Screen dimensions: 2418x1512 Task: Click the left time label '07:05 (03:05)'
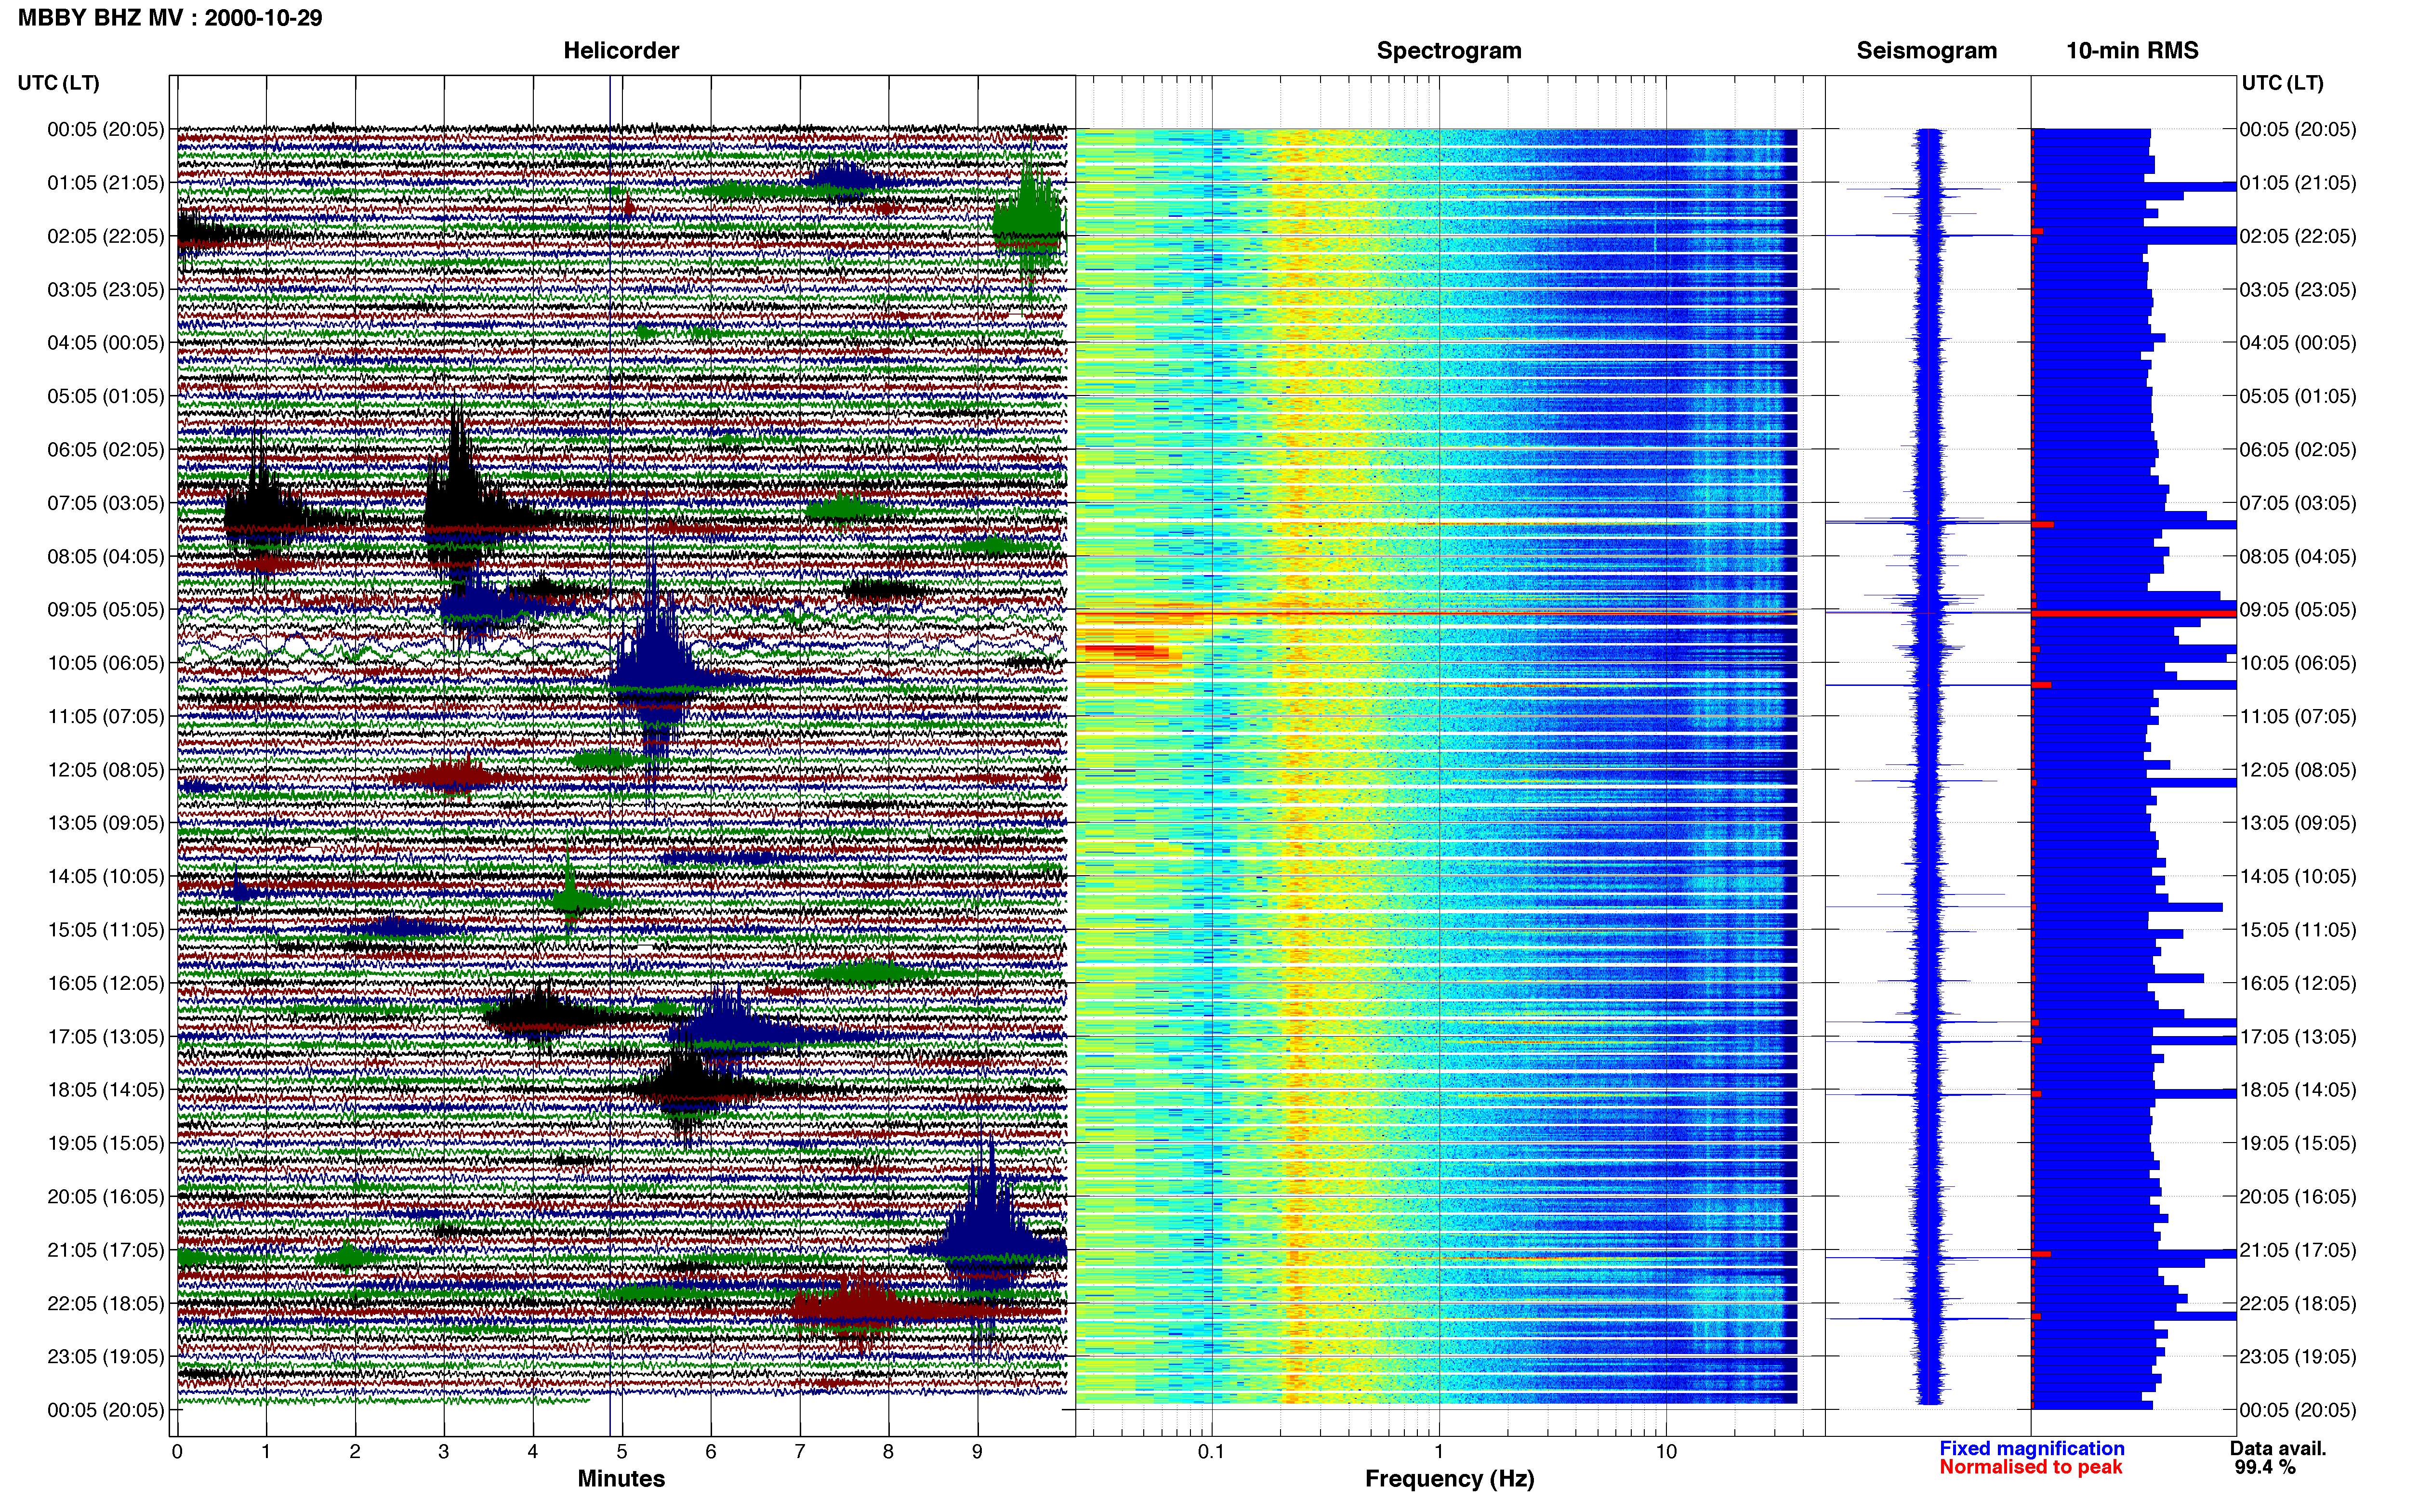click(105, 503)
